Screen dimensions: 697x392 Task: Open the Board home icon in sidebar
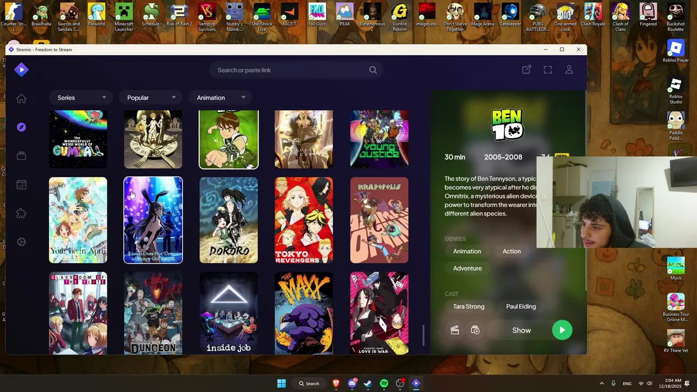pyautogui.click(x=21, y=99)
